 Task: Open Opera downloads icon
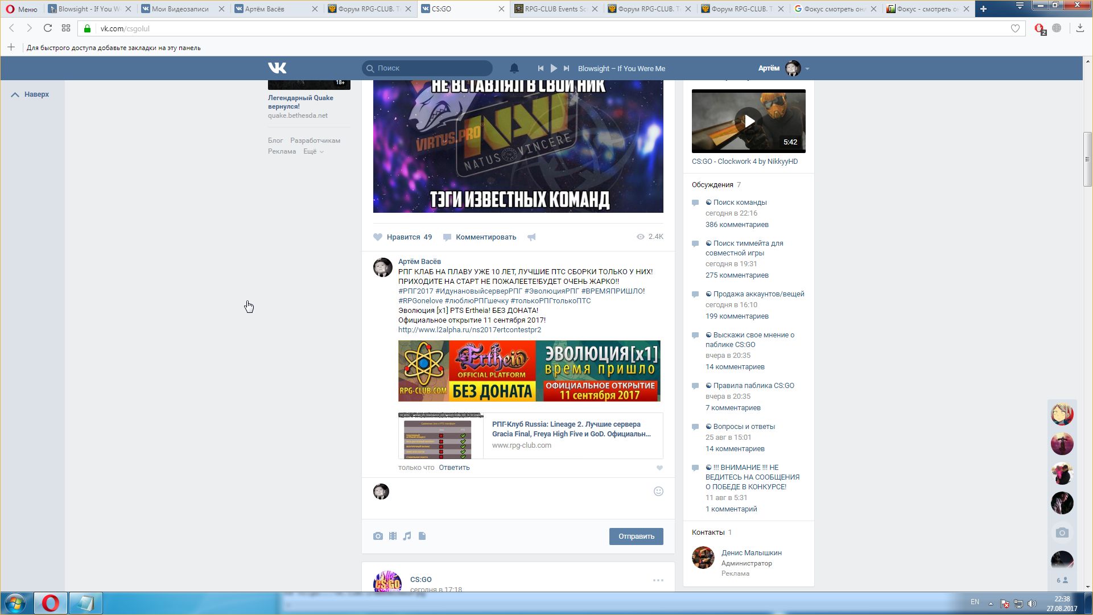[1080, 28]
